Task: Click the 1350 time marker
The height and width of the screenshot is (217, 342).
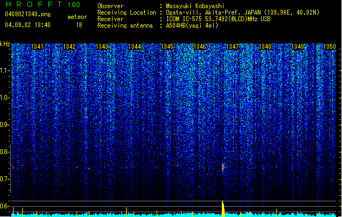Action: (329, 47)
